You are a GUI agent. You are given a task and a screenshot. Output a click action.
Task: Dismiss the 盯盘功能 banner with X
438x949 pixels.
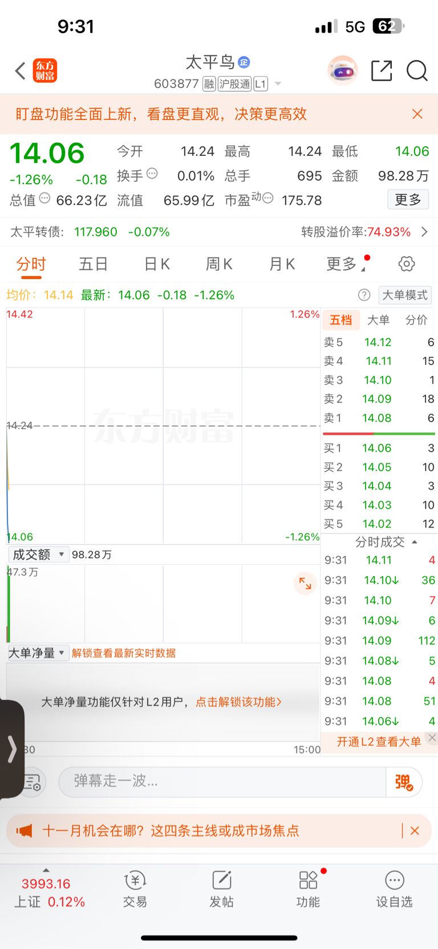(x=417, y=114)
